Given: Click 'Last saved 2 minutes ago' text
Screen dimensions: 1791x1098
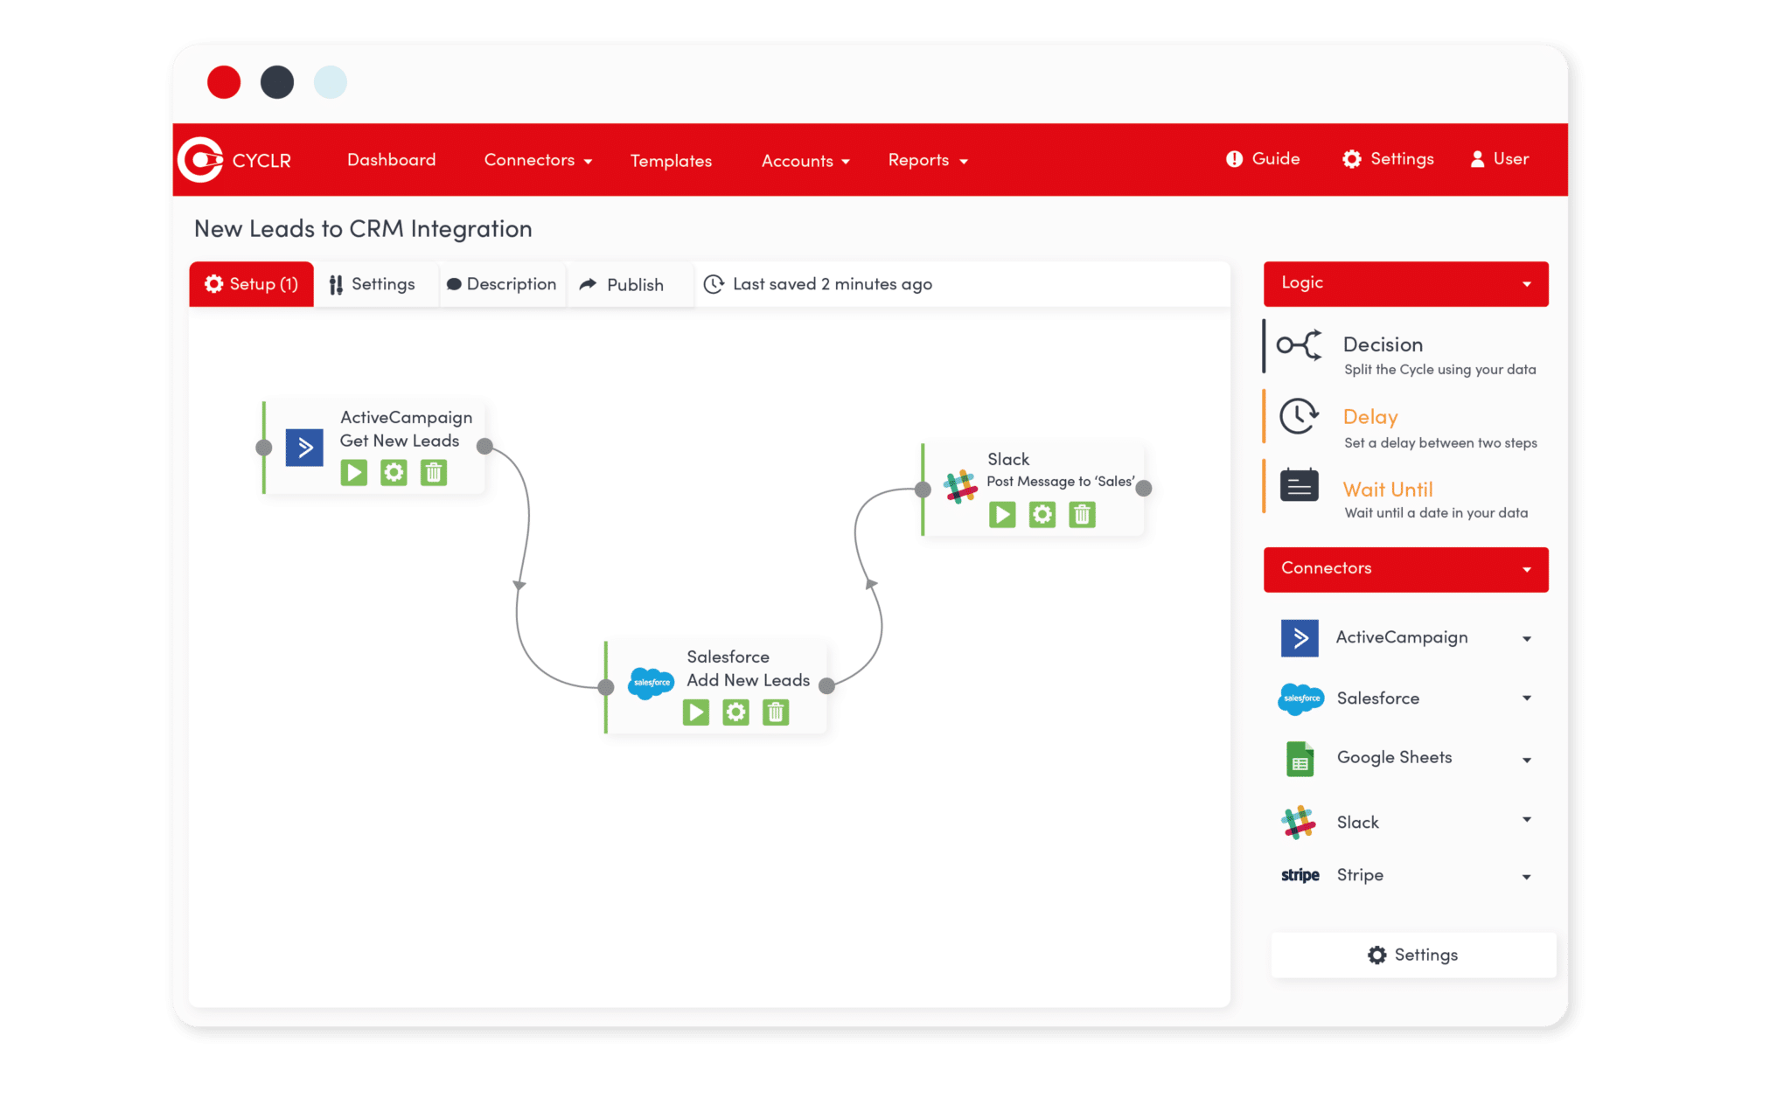Looking at the screenshot, I should coord(833,284).
